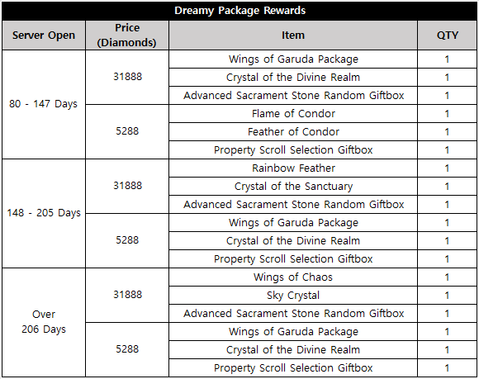
Task: Select the Server Open column header
Action: pyautogui.click(x=44, y=36)
